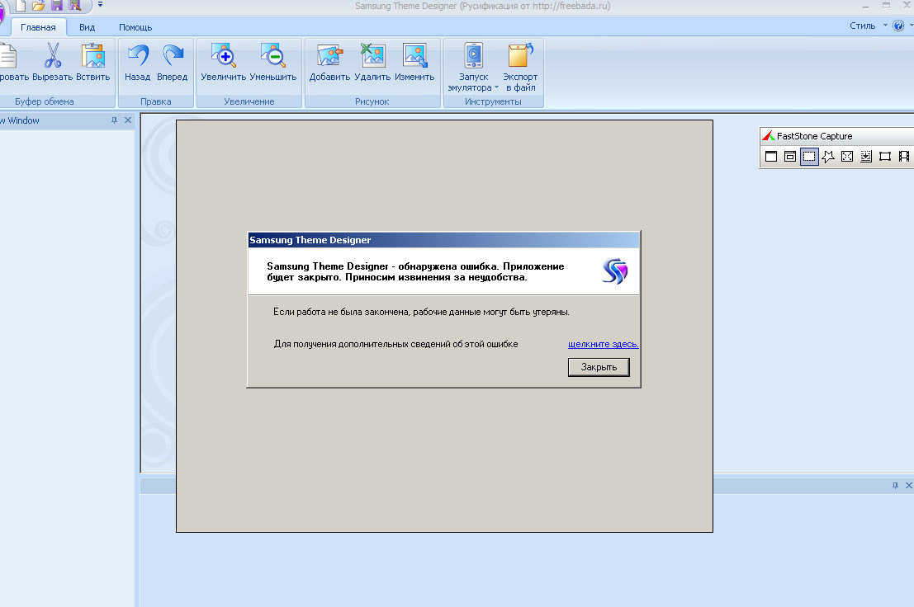
Task: Click the Cut (Вырезать) scissors icon
Action: (x=53, y=56)
